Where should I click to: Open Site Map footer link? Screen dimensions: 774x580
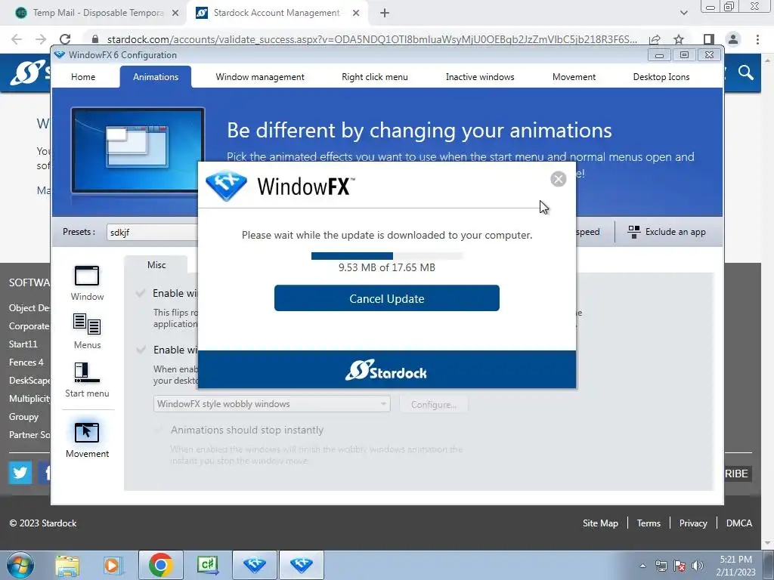point(600,523)
